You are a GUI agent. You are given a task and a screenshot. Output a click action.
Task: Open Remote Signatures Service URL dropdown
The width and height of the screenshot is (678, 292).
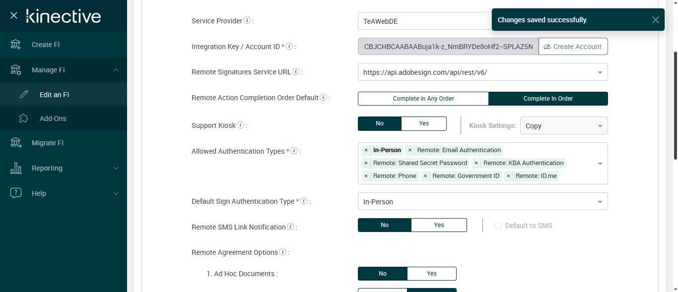coord(600,72)
